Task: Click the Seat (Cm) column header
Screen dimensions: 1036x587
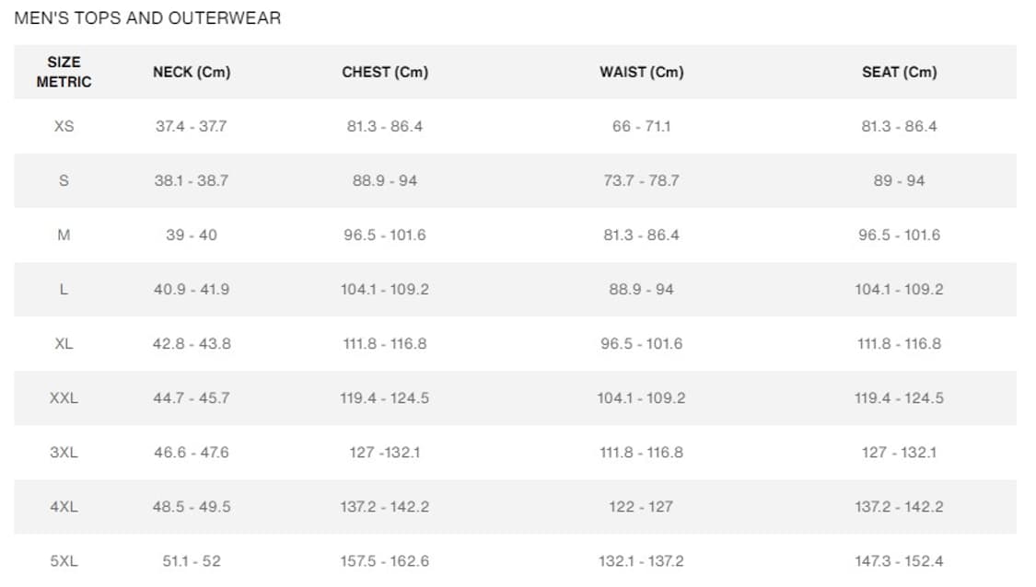Action: 899,72
